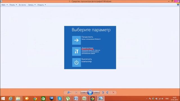
Task: Click the power tile beside Выключить компьютер
Action: tap(76, 62)
